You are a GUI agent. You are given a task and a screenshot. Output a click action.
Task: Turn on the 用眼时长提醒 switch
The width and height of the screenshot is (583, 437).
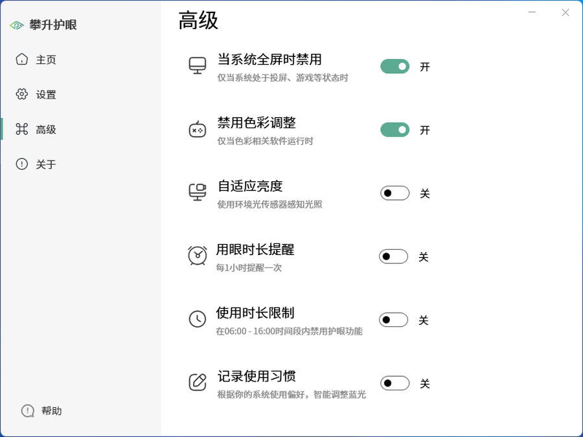(x=394, y=256)
